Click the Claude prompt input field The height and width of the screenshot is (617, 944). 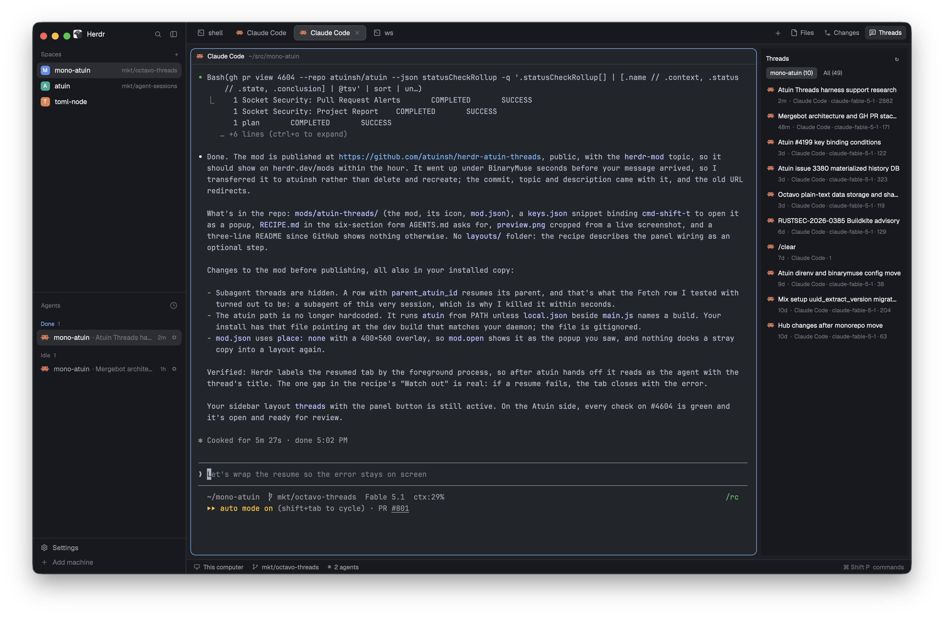pyautogui.click(x=473, y=474)
